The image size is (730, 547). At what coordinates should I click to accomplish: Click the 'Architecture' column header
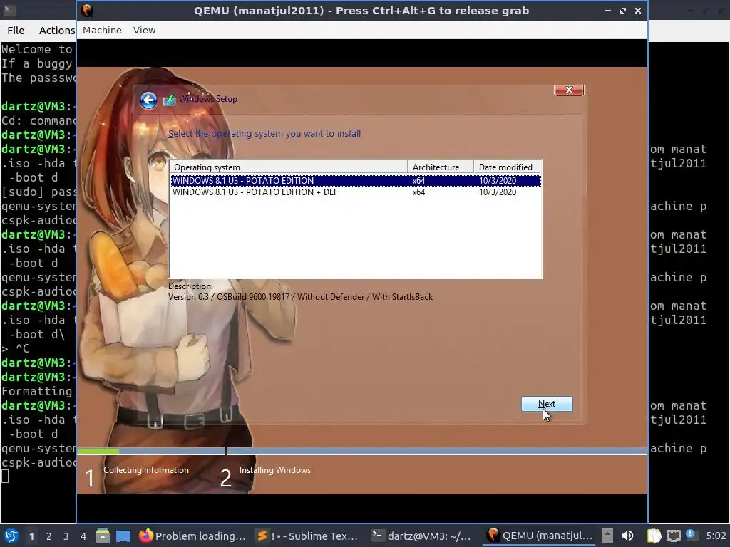(x=441, y=167)
